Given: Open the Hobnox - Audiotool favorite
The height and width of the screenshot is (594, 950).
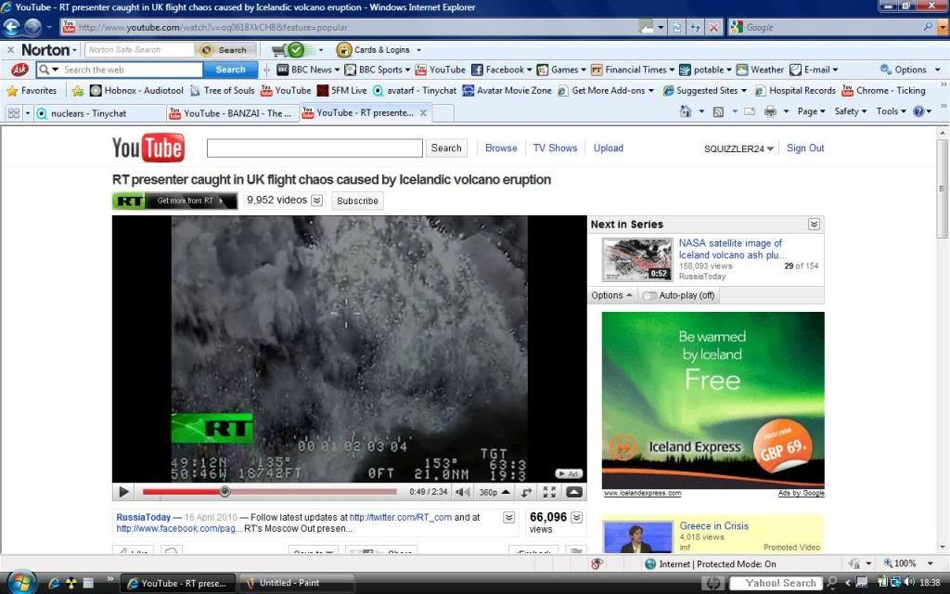Looking at the screenshot, I should pyautogui.click(x=136, y=91).
